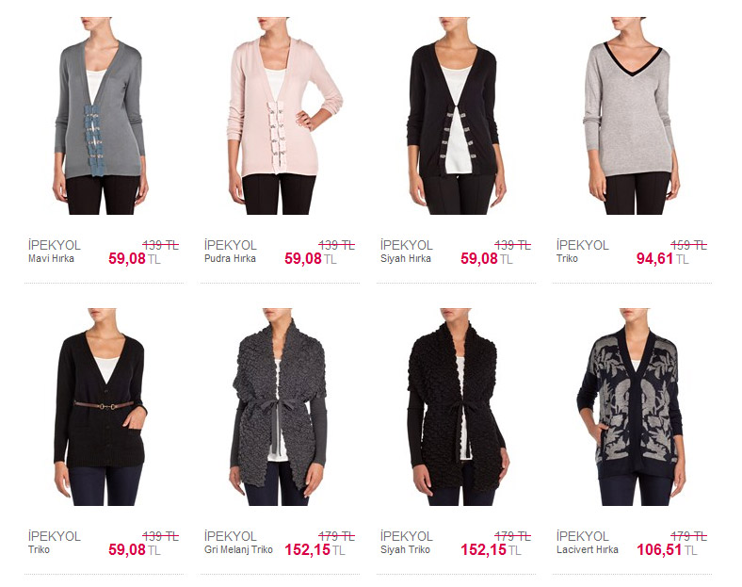Viewport: 742px width, 587px height.
Task: Click the Mavi Hırka product name
Action: (51, 258)
